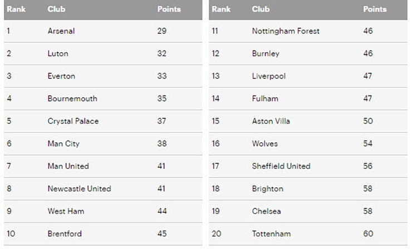Viewport: 412px width, 250px height.
Task: Open the Everton entry
Action: point(61,76)
